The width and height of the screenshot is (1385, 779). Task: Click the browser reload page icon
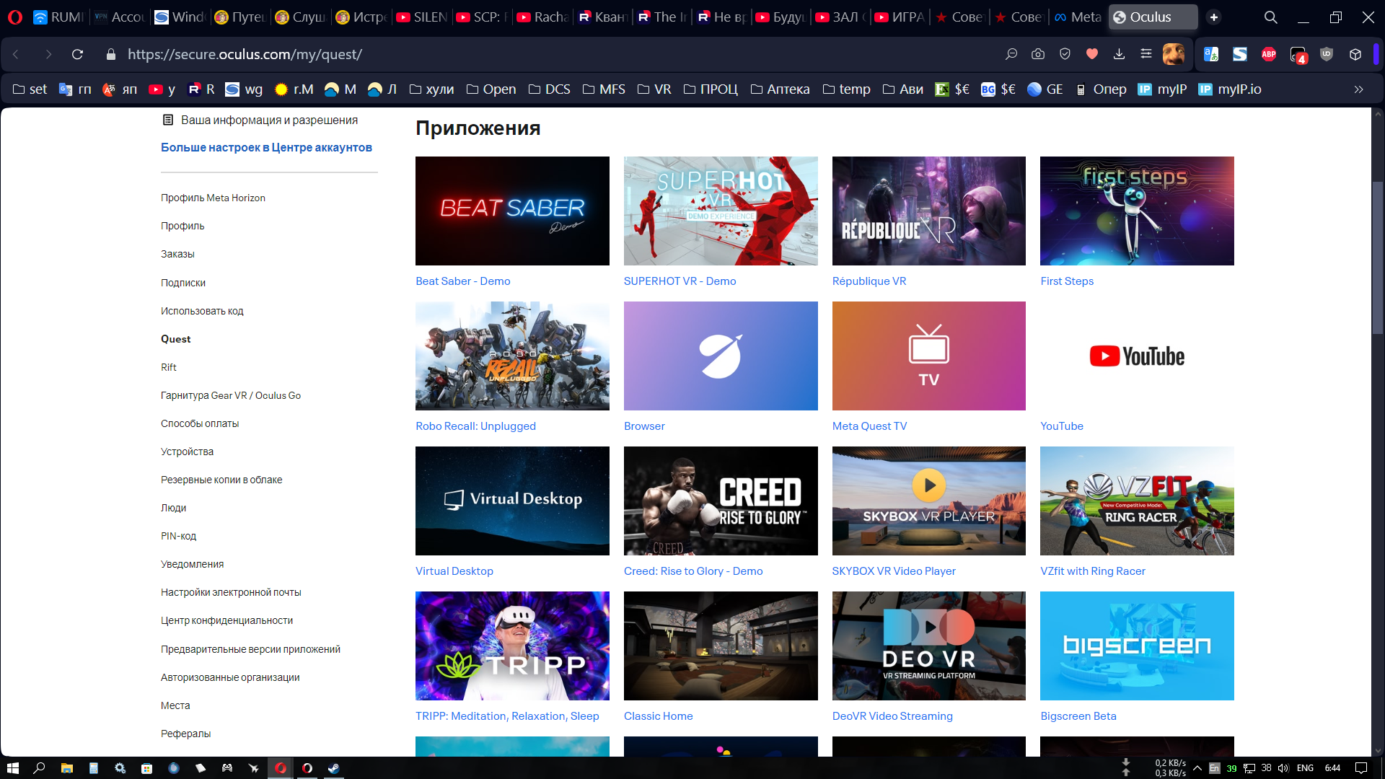[x=78, y=54]
